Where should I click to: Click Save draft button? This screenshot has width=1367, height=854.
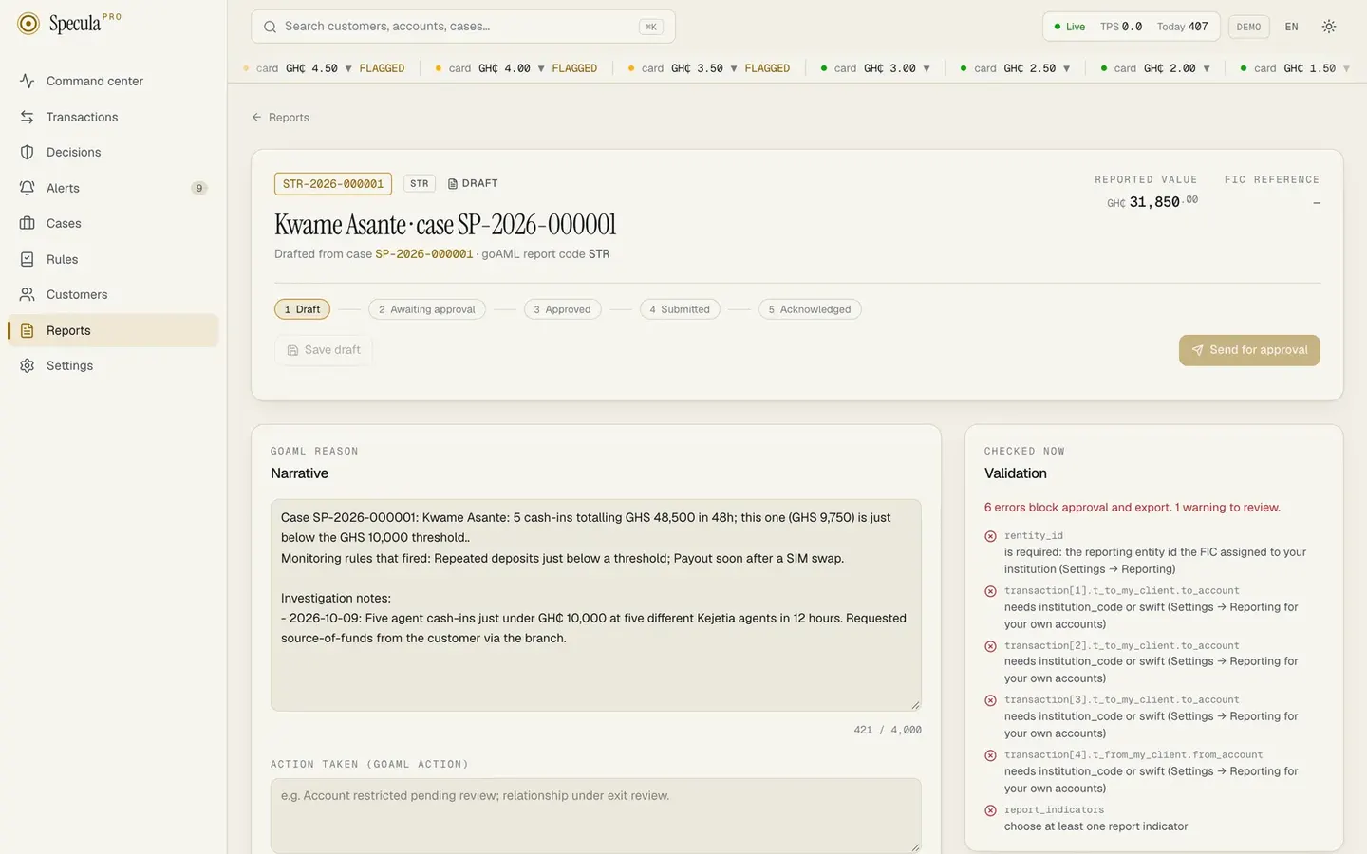point(324,350)
